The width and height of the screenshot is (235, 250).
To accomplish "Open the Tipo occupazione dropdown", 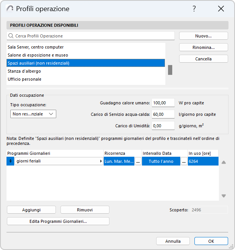I will pos(33,114).
